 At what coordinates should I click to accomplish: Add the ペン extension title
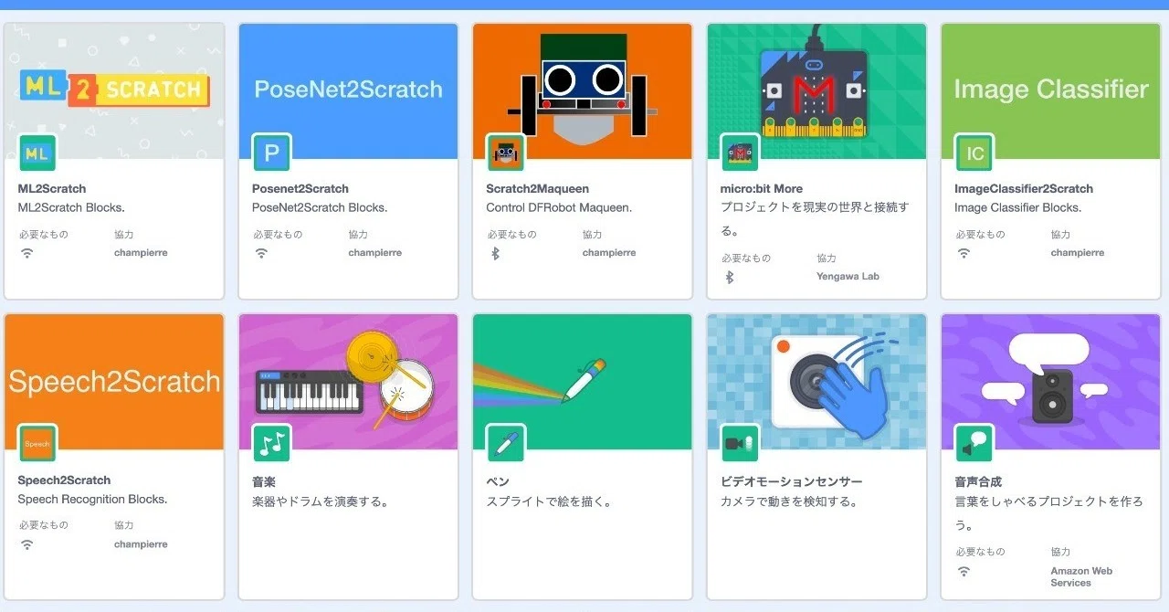pos(498,481)
